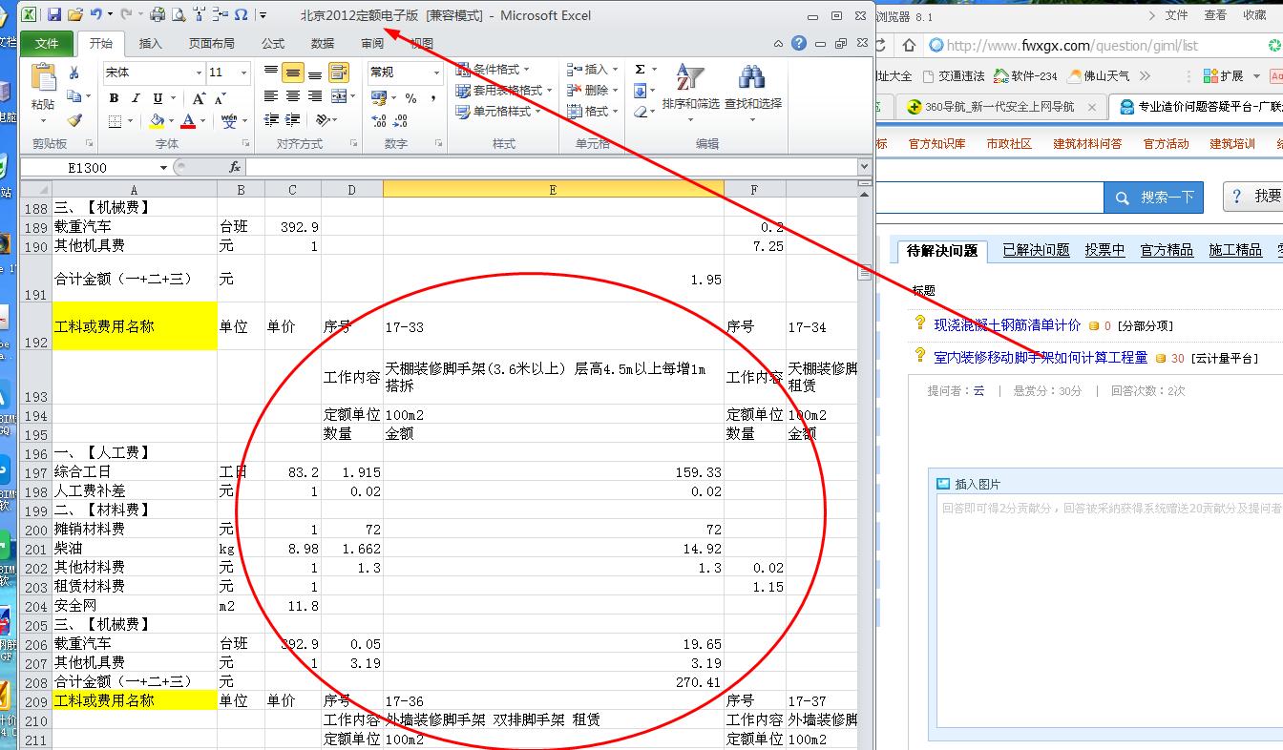Toggle italic formatting
The image size is (1283, 750).
click(136, 98)
